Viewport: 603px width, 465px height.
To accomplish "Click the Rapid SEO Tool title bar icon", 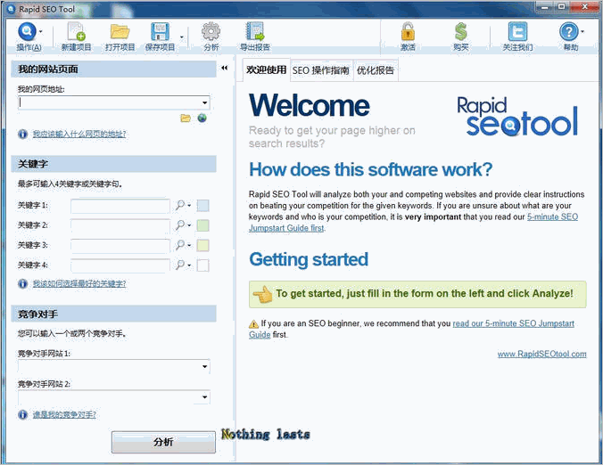I will pyautogui.click(x=12, y=9).
